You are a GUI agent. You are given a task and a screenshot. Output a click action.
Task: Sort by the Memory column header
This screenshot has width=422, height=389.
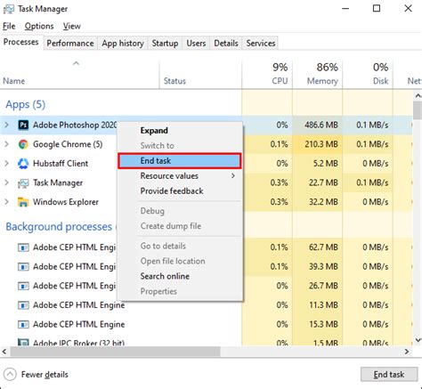pyautogui.click(x=318, y=74)
